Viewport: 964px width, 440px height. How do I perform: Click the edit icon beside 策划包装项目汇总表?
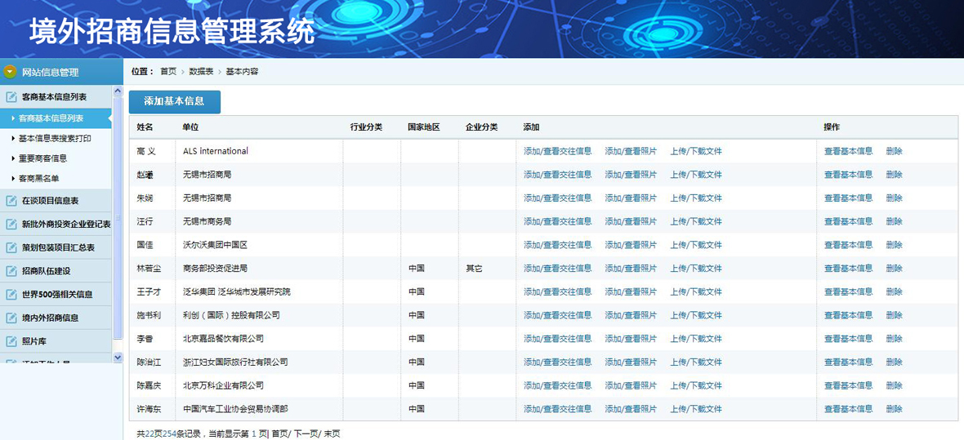point(11,247)
